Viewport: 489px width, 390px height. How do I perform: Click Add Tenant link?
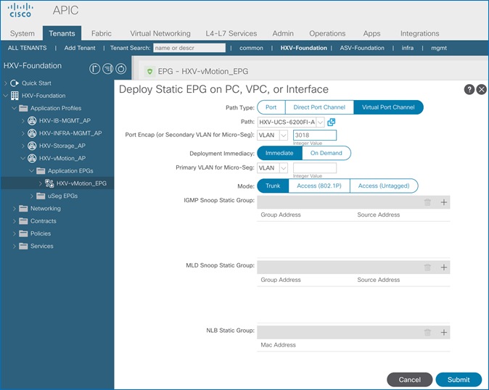tap(80, 48)
